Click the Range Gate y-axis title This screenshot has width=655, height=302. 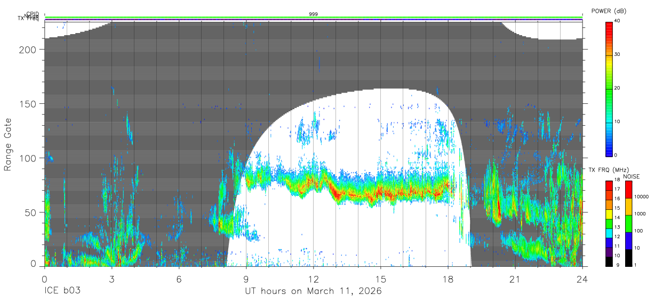point(8,144)
